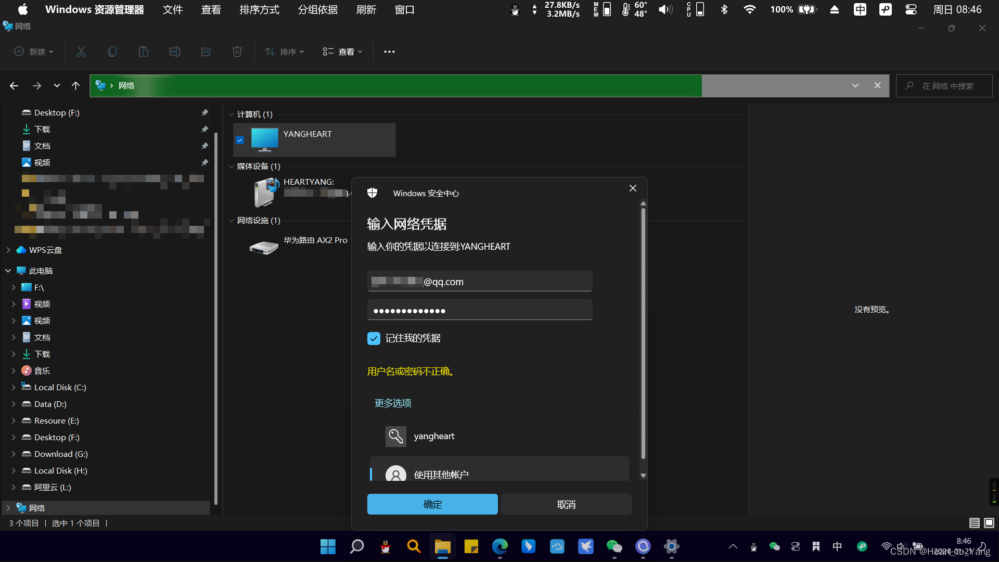This screenshot has width=999, height=562.
Task: Click the dialog vertical scrollbar thumb
Action: click(643, 334)
